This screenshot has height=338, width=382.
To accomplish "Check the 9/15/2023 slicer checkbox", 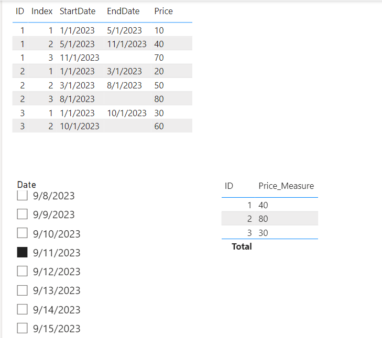I will [22, 328].
